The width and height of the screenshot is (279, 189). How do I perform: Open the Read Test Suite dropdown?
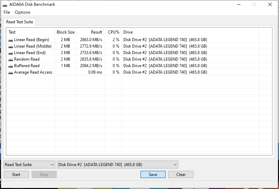29,165
